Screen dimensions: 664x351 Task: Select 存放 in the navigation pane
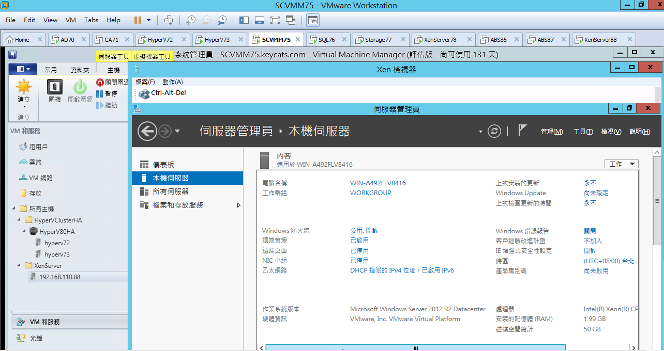point(35,194)
